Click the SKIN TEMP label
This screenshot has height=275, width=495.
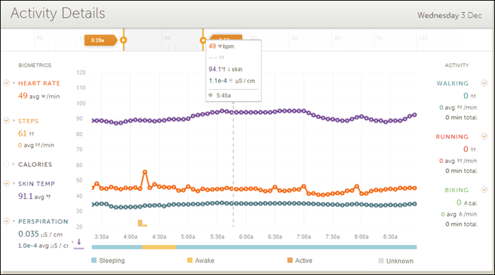36,183
